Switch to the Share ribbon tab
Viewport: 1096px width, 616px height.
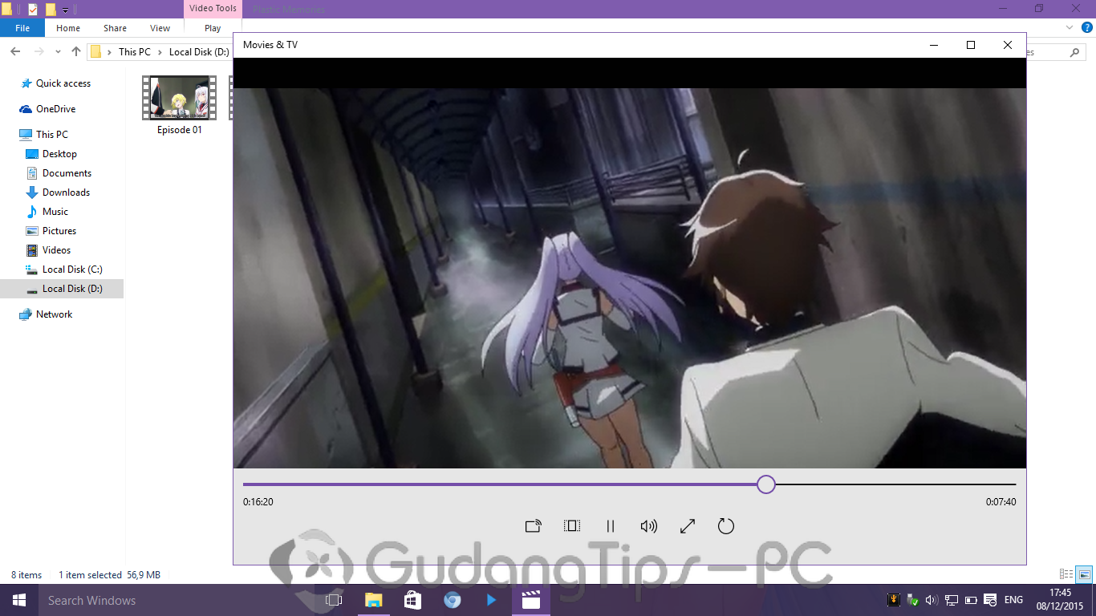115,28
